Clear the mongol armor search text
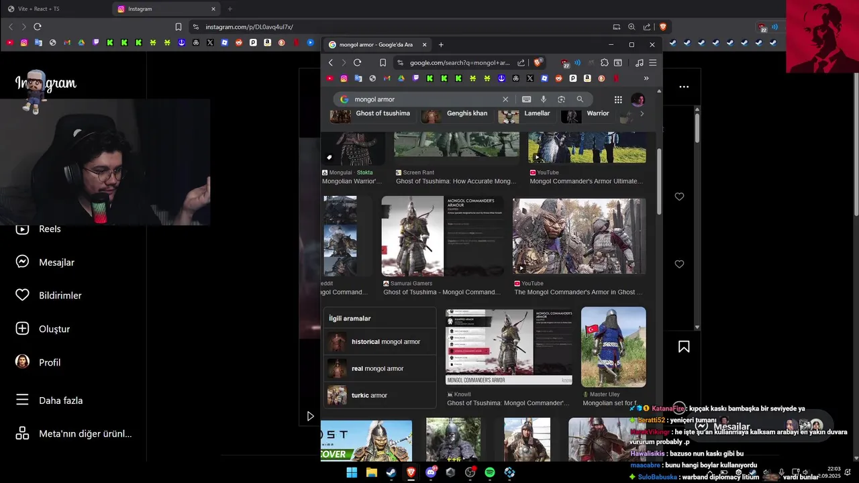The height and width of the screenshot is (483, 859). [x=505, y=99]
